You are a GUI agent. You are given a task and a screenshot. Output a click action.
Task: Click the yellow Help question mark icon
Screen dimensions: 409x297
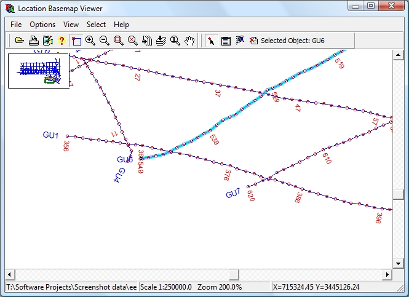62,41
